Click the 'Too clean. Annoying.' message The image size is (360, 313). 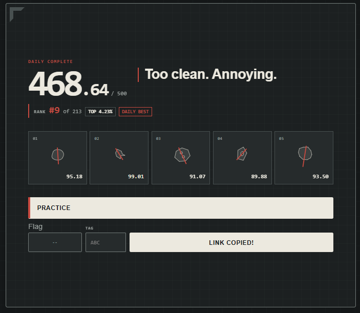[211, 74]
